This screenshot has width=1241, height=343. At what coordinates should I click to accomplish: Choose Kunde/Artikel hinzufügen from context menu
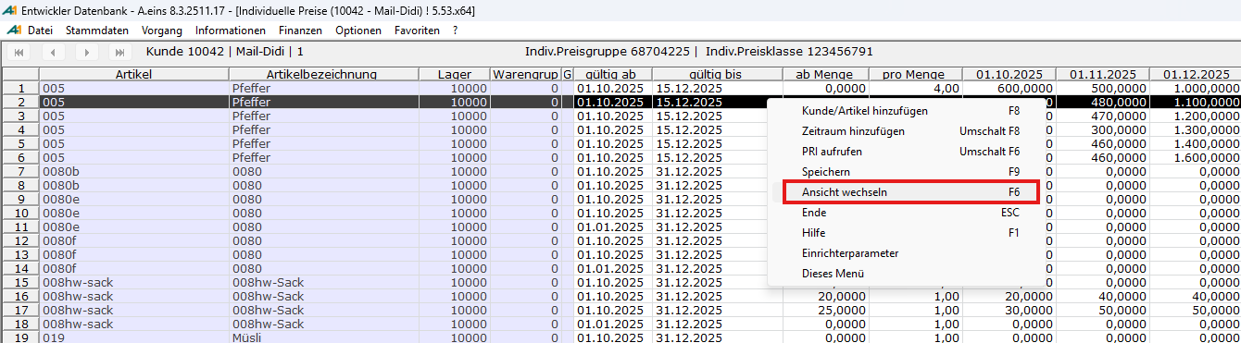pyautogui.click(x=909, y=111)
